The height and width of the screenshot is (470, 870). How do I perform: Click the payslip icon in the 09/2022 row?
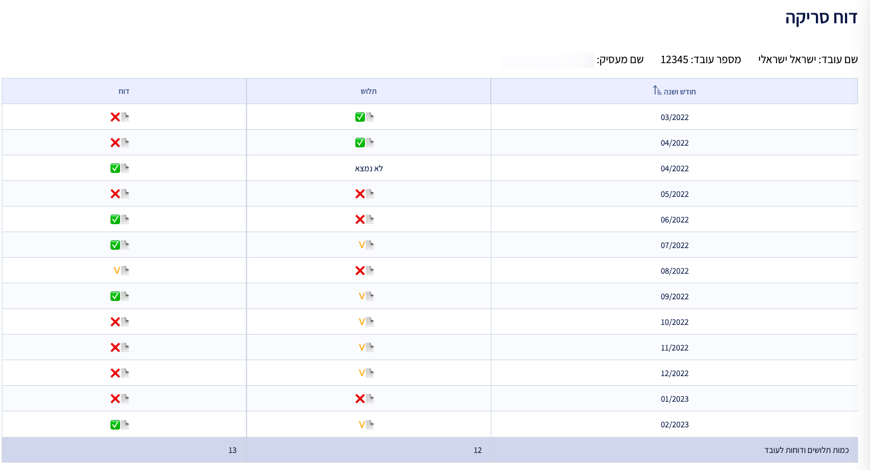(x=366, y=296)
